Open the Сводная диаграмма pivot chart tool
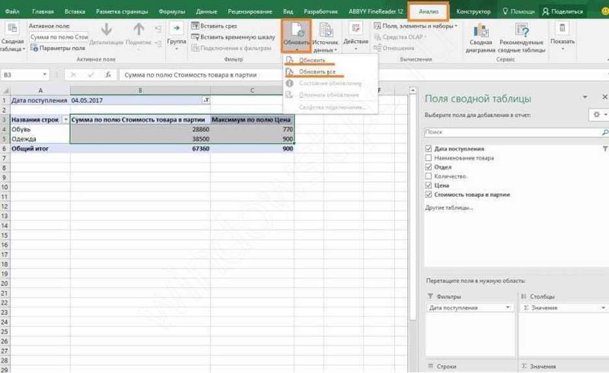The width and height of the screenshot is (609, 373). click(x=481, y=31)
